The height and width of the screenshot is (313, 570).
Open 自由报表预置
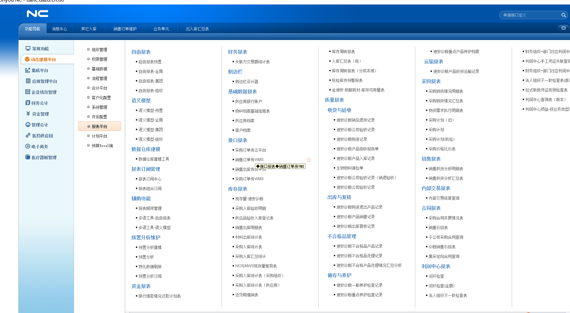tap(150, 62)
